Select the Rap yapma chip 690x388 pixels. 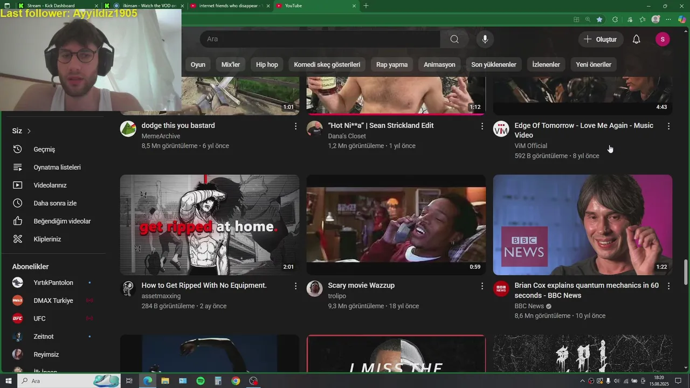pos(392,65)
